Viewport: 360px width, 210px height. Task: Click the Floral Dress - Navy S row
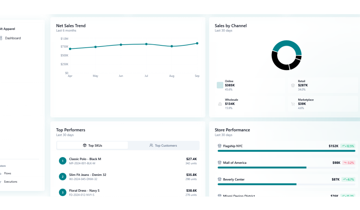[x=127, y=192]
